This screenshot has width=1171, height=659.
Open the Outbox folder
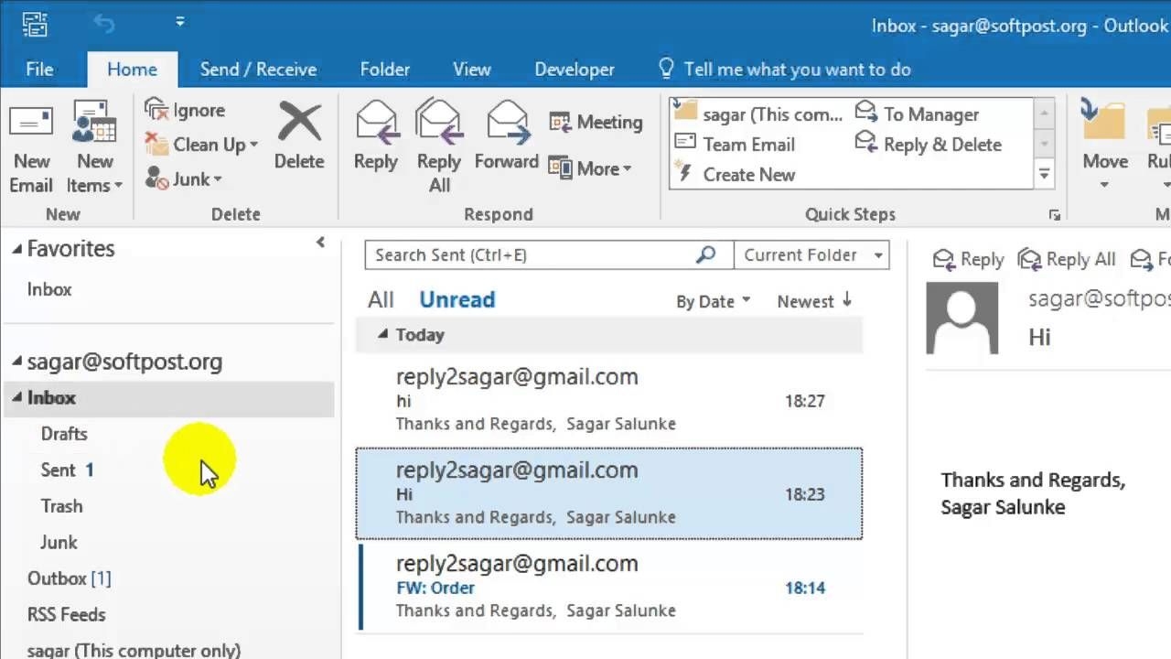[x=57, y=578]
